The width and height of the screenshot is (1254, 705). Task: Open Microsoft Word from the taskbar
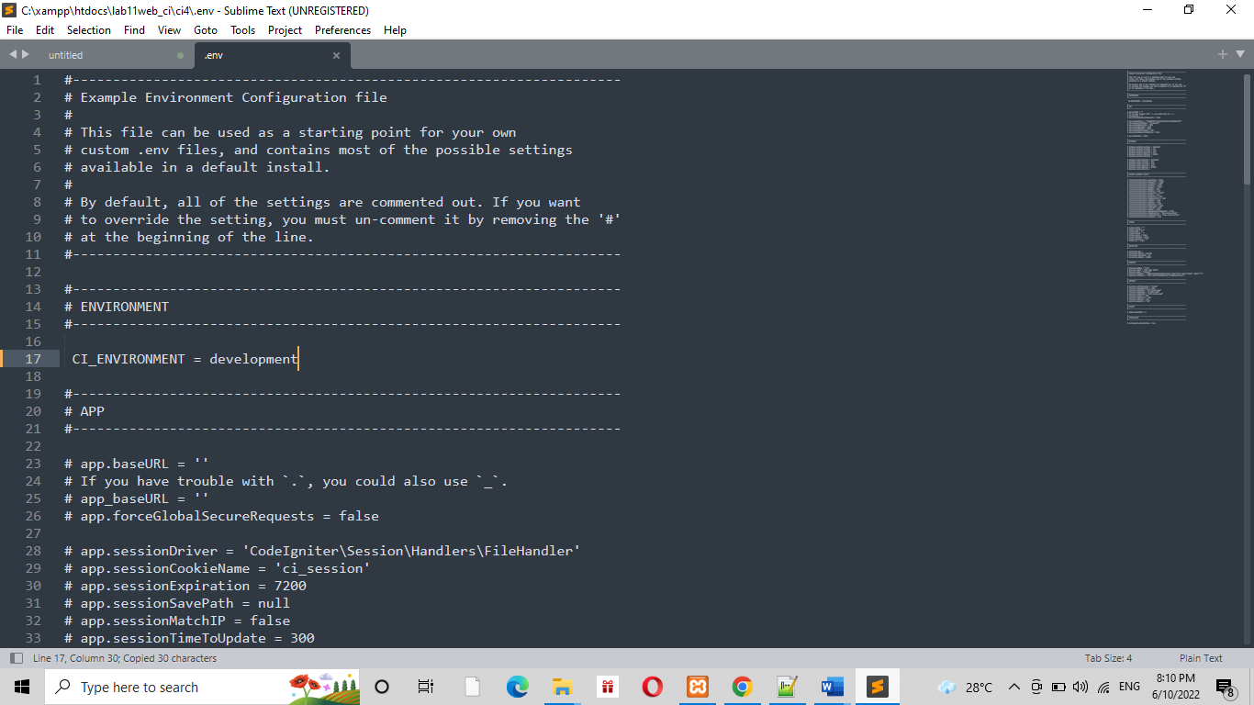[832, 686]
